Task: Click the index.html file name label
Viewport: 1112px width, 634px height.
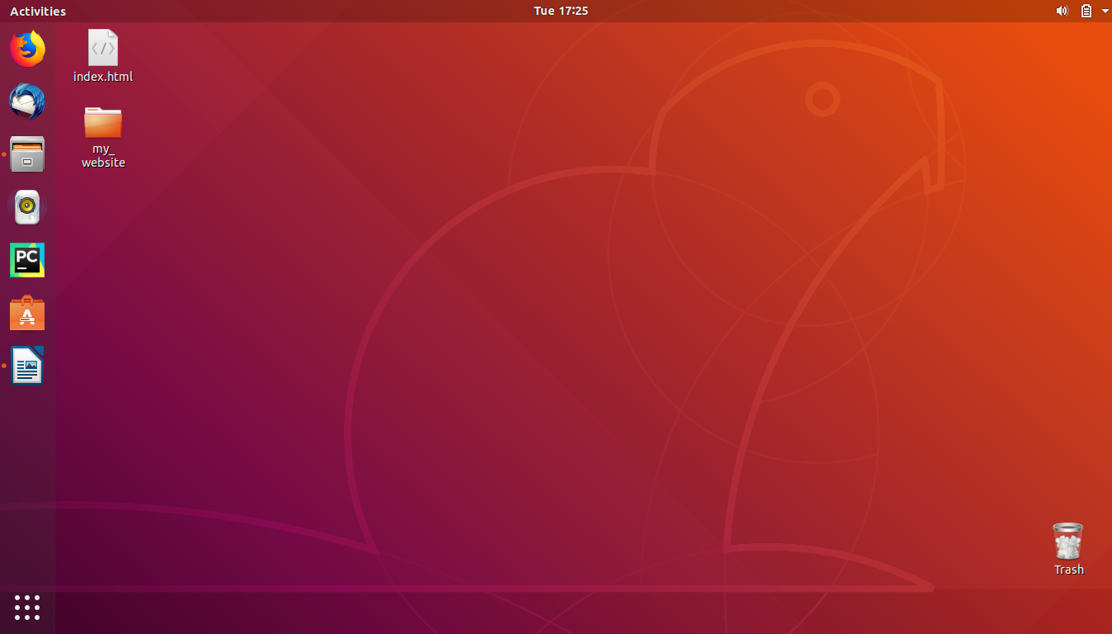Action: click(x=103, y=77)
